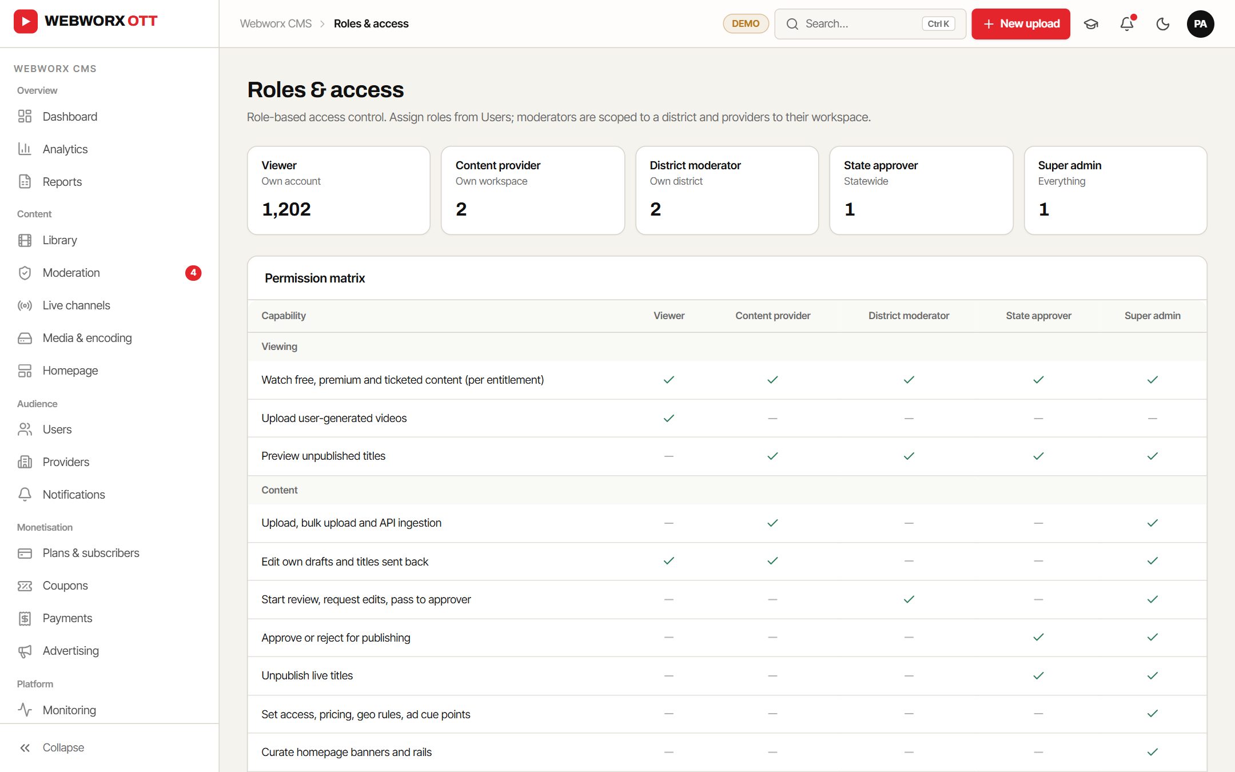The image size is (1235, 772).
Task: Open the Dashboard sidebar icon
Action: coord(25,117)
